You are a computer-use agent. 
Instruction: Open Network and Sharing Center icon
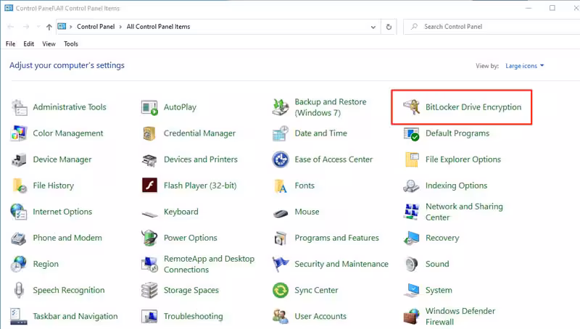pyautogui.click(x=411, y=212)
